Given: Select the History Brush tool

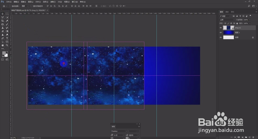Looking at the screenshot, I should coord(7,28).
